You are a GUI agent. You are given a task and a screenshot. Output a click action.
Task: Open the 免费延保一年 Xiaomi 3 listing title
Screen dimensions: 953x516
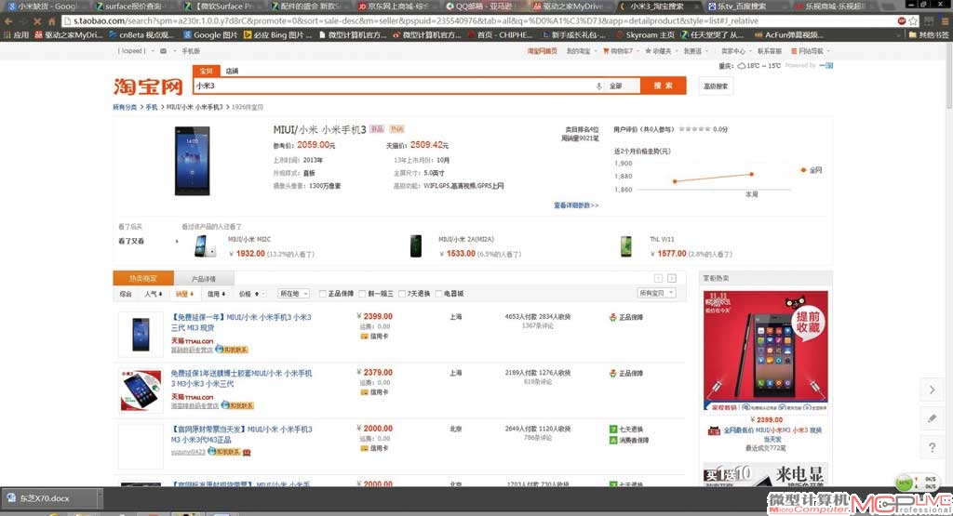point(241,323)
